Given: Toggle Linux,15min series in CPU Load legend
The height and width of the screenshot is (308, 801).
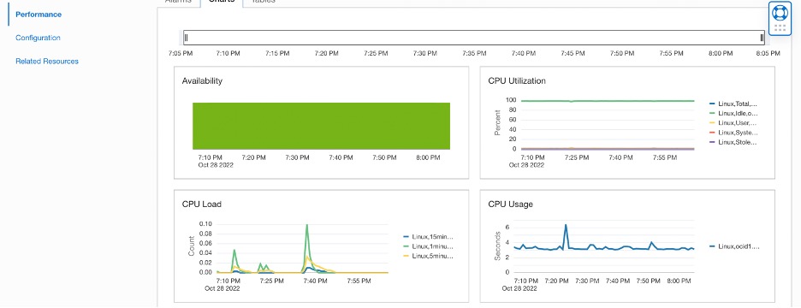Looking at the screenshot, I should coord(428,236).
